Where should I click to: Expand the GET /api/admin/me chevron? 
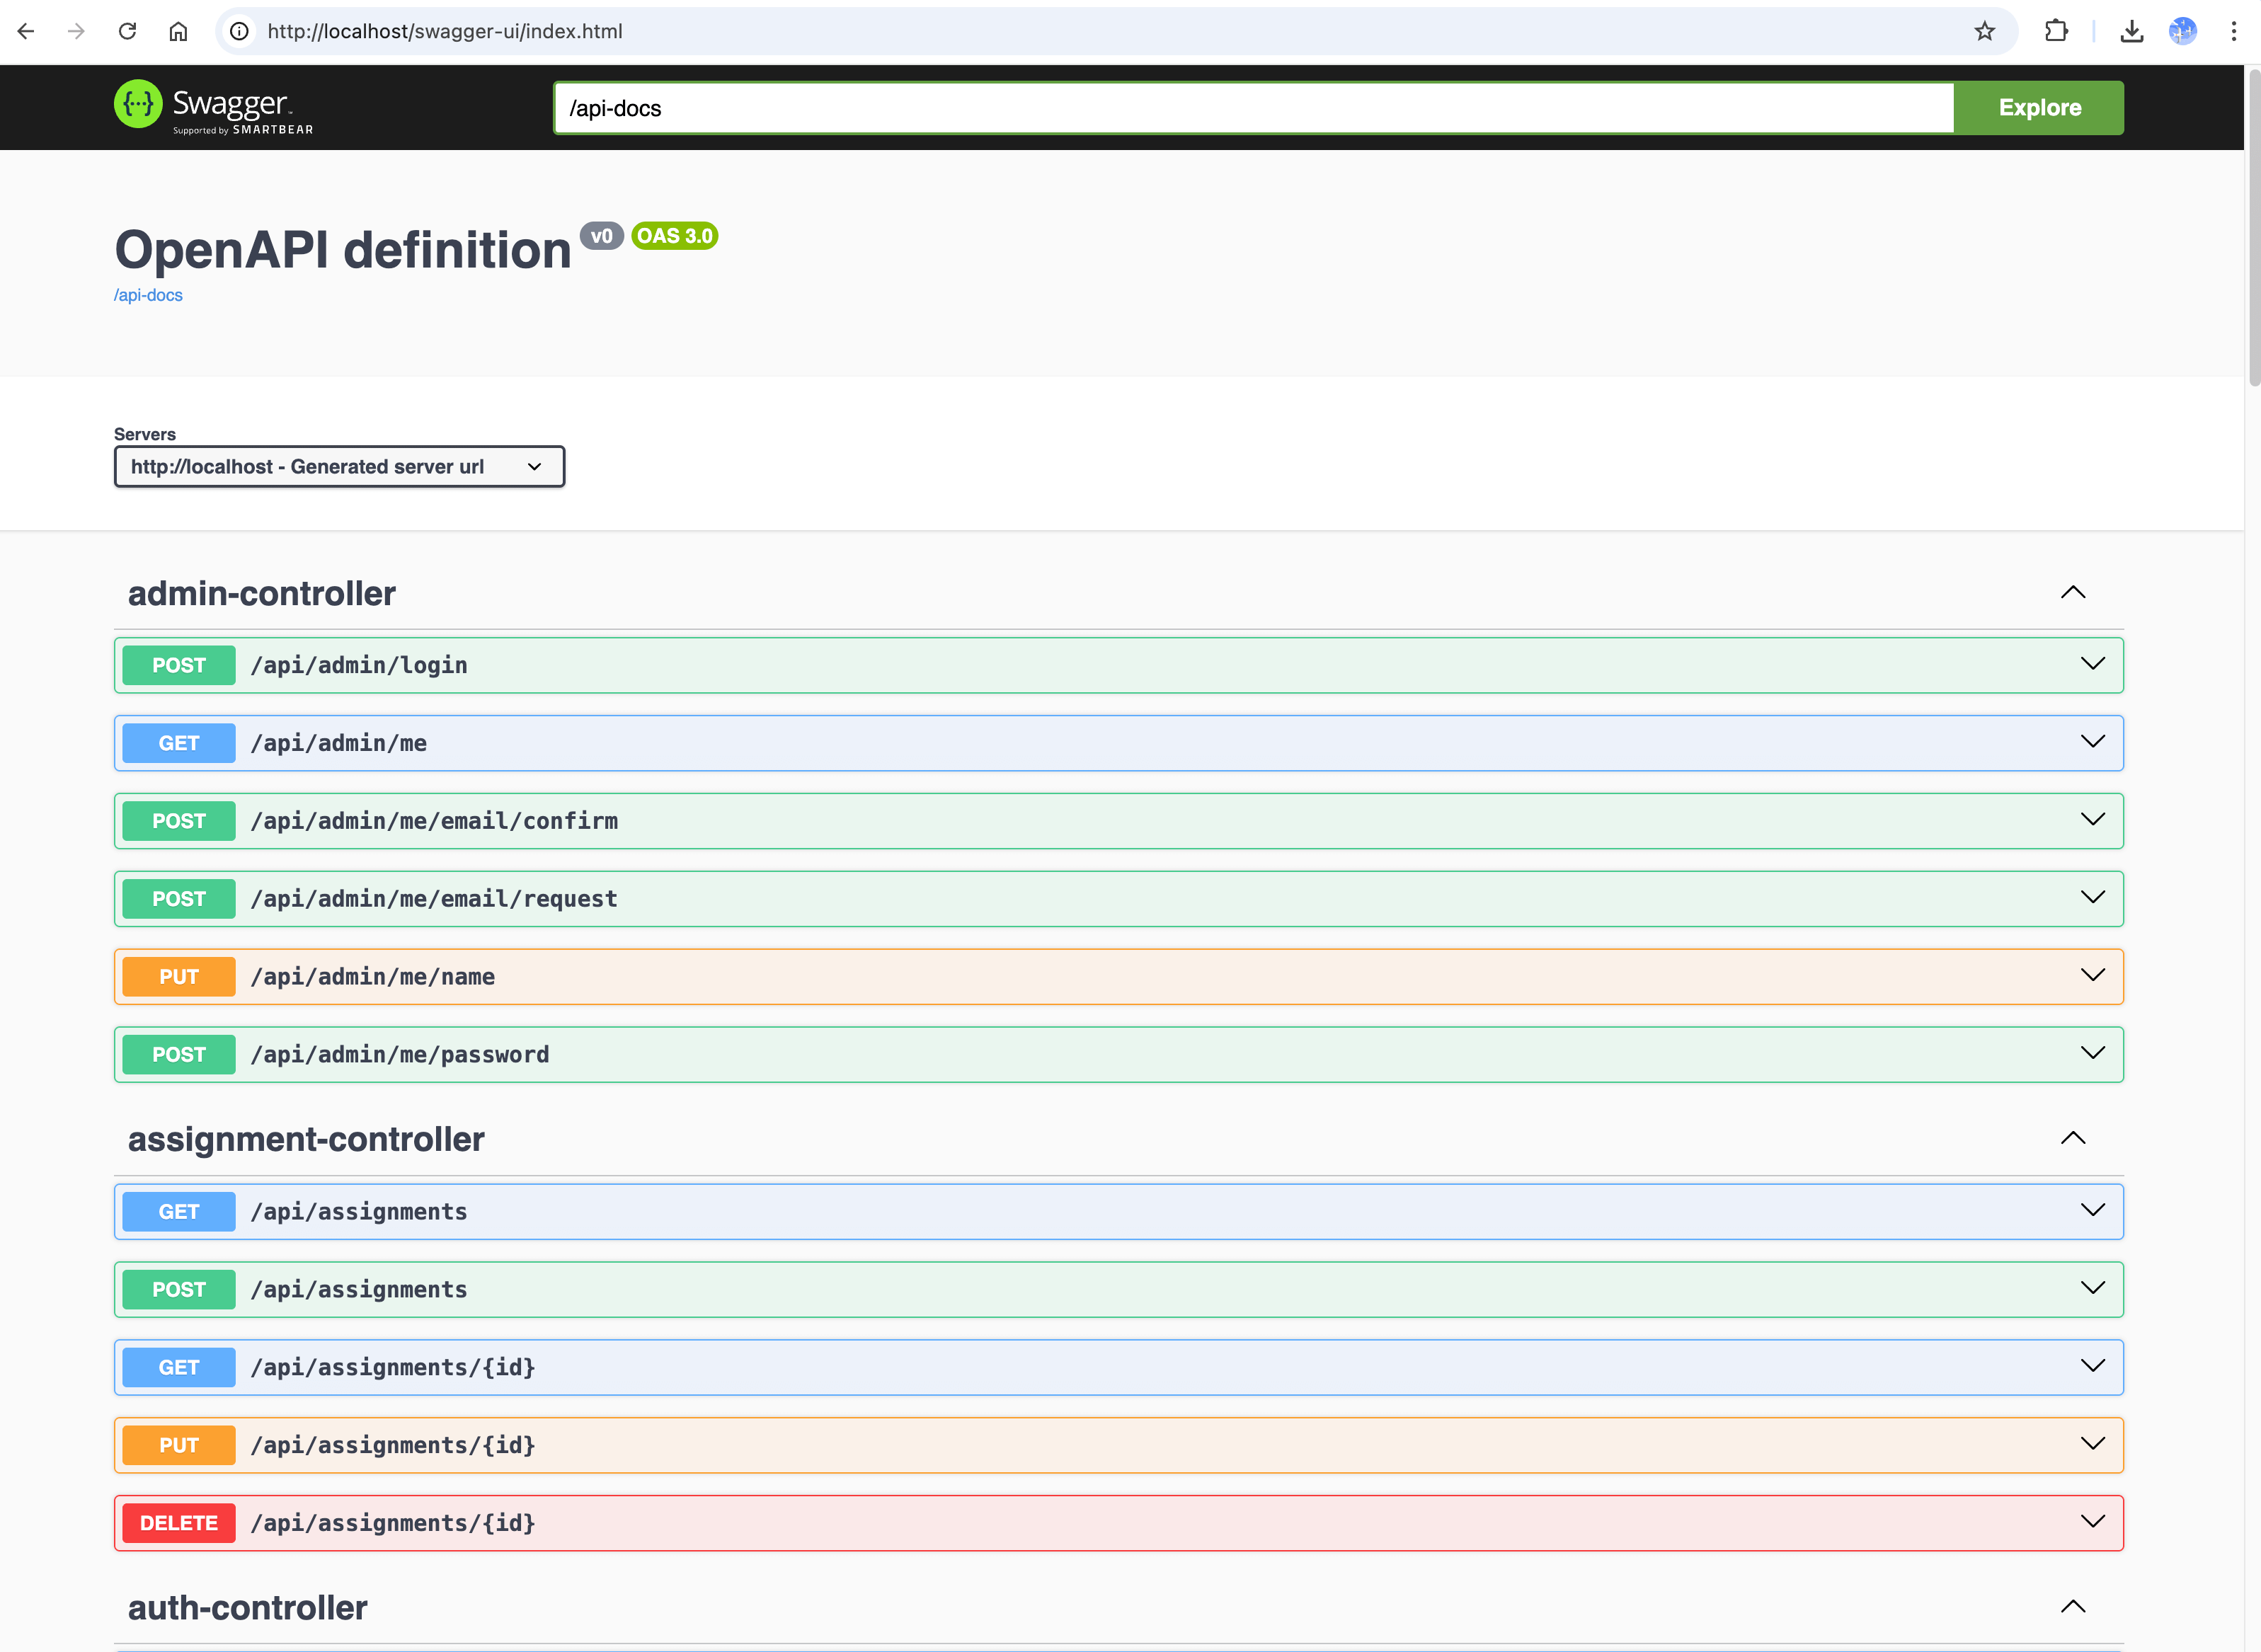[2094, 742]
